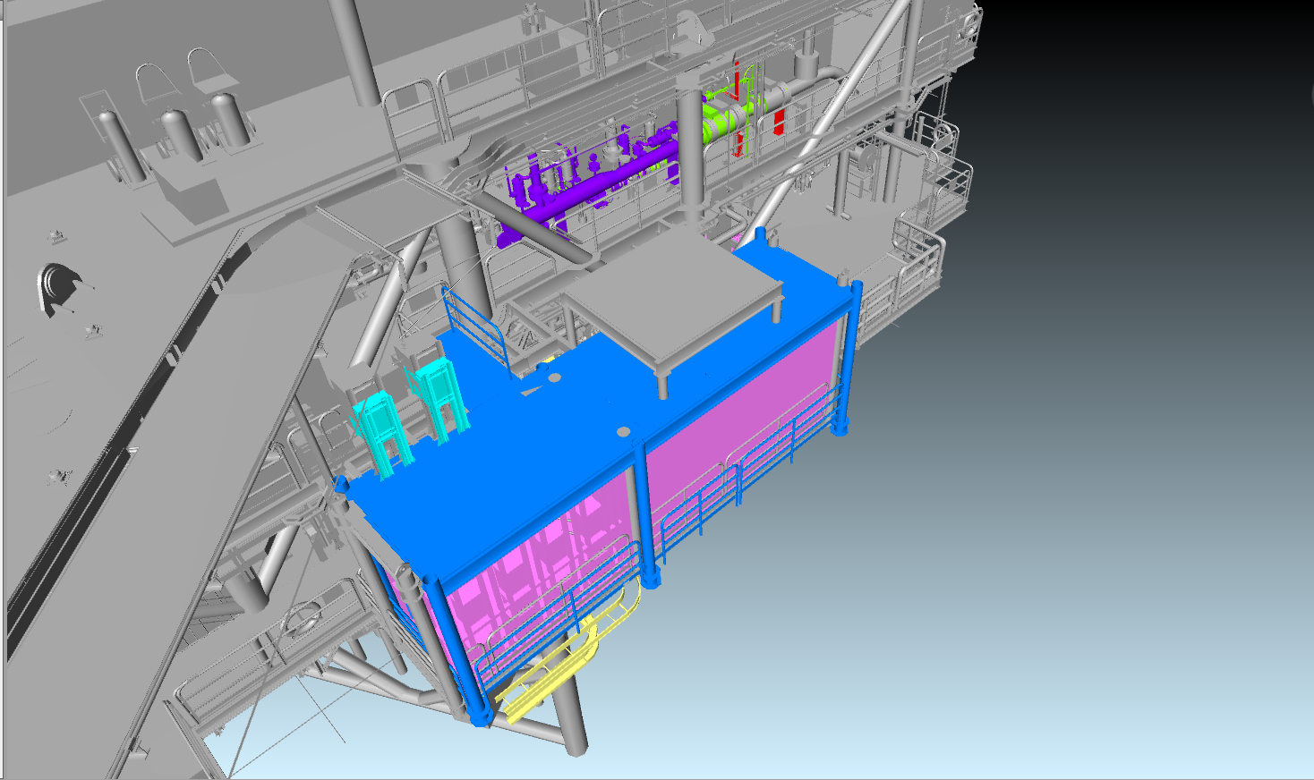Select the small grey disc on the blue deck edge

[623, 432]
